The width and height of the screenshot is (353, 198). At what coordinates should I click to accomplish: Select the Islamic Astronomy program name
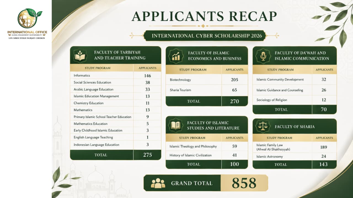click(269, 156)
